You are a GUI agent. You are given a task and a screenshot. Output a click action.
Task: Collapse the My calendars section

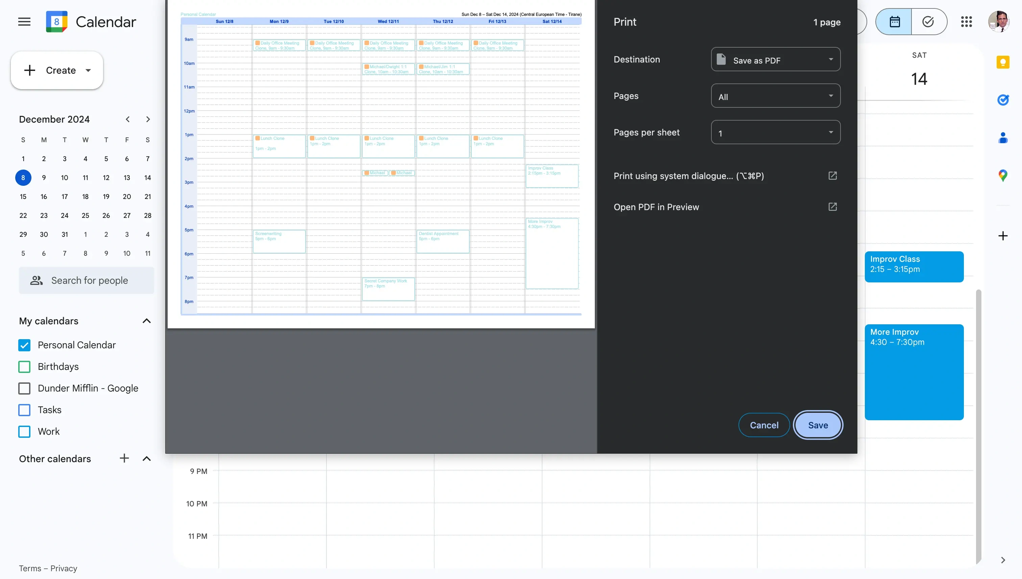click(x=146, y=321)
